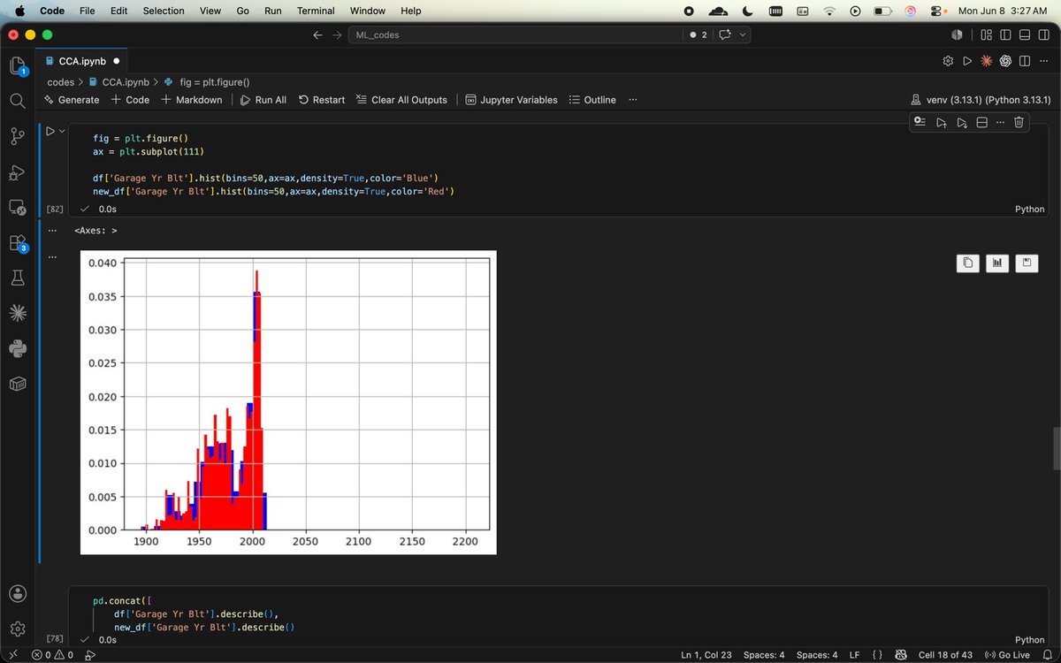Click the orange Claude icon in editor toolbar

(x=986, y=61)
